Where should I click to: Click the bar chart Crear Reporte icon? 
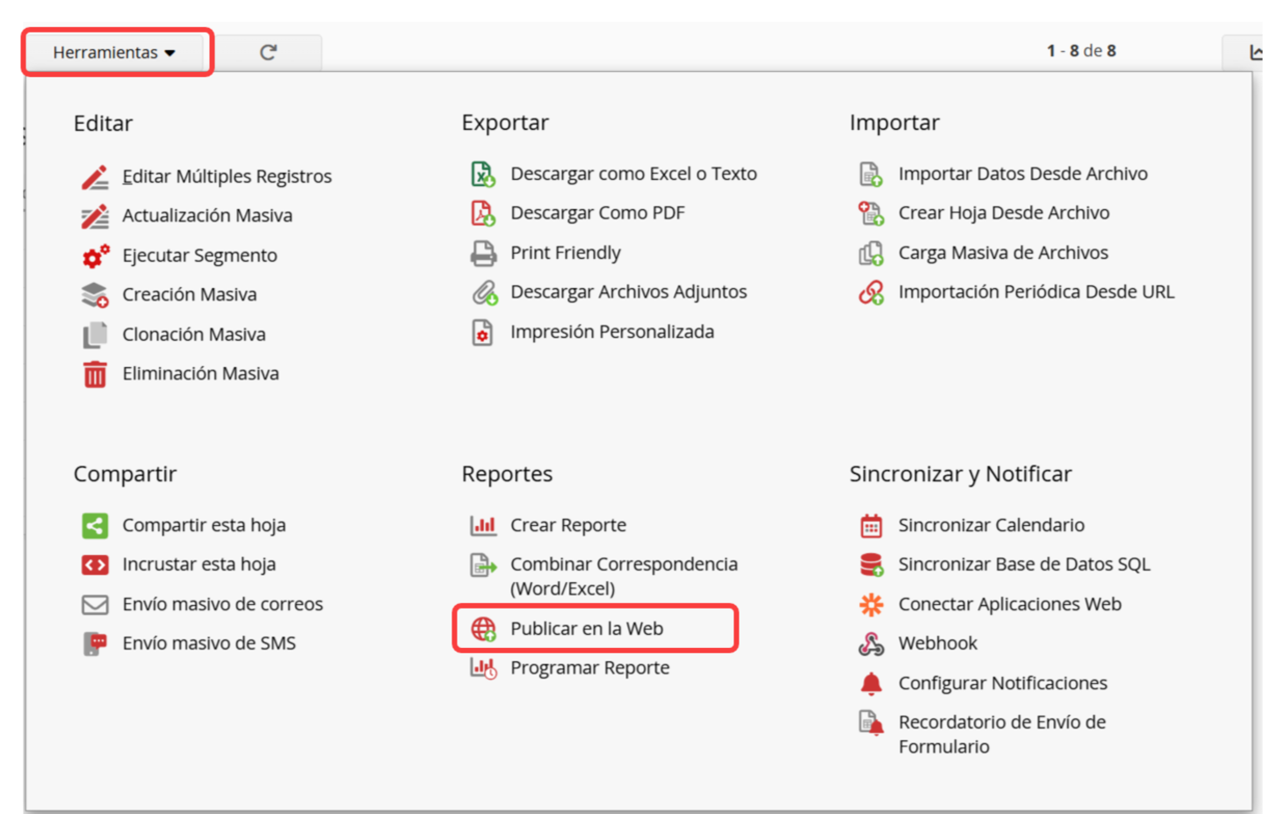[483, 525]
